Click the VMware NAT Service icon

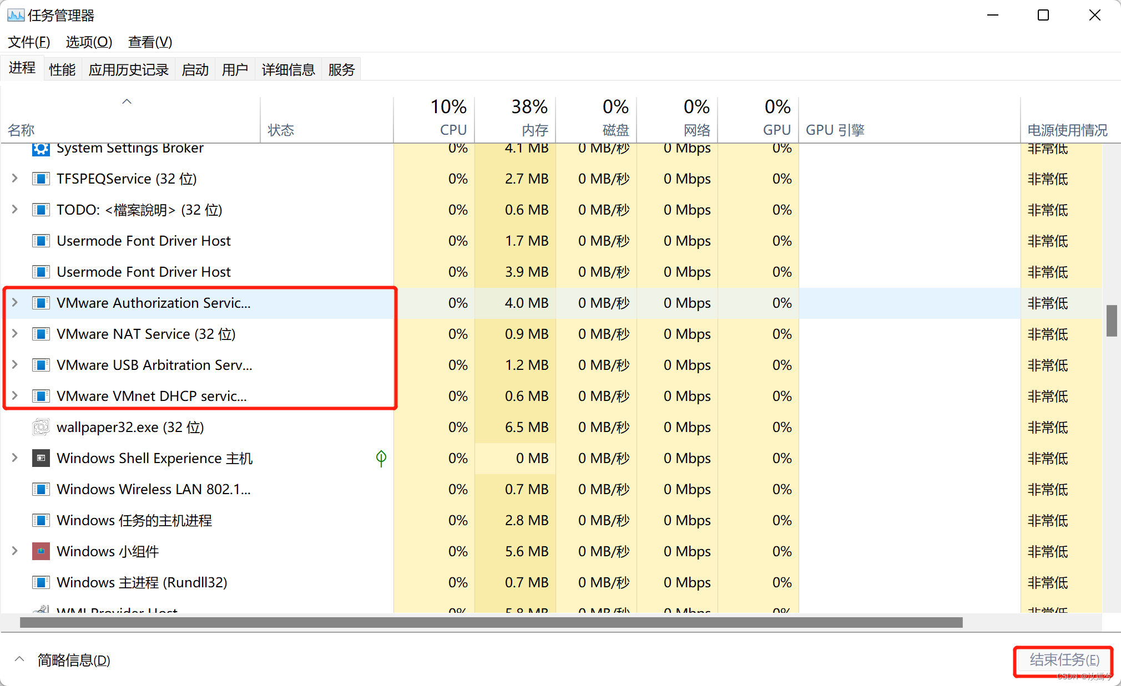41,334
